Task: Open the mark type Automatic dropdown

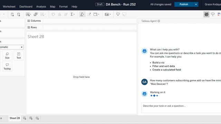Action: tap(11, 47)
